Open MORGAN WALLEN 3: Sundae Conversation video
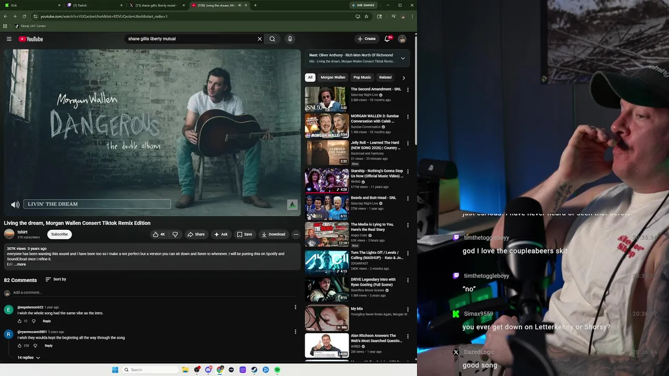This screenshot has width=669, height=376. pos(327,126)
